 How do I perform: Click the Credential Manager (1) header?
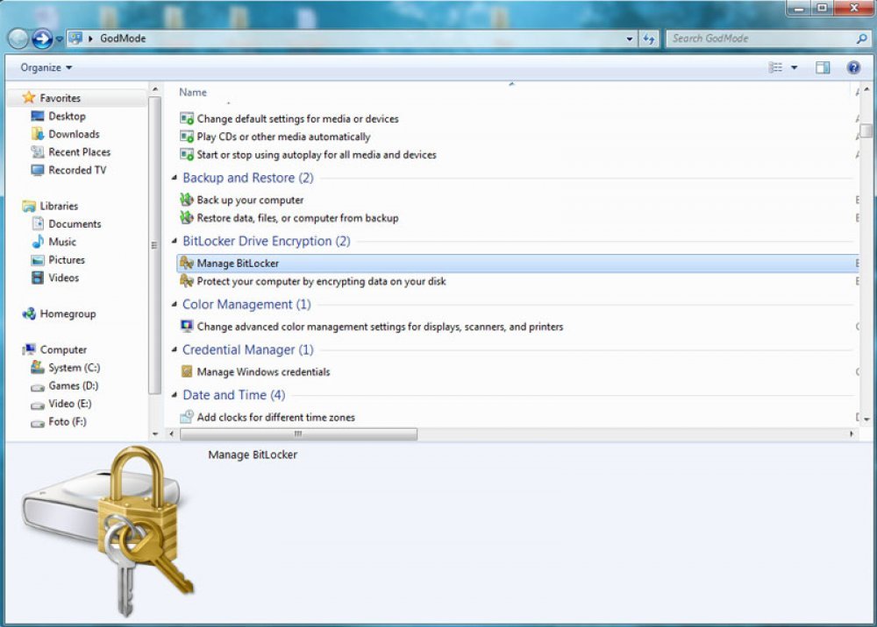pyautogui.click(x=248, y=349)
